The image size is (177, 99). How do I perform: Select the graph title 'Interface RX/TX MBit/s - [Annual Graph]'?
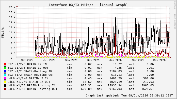(x=88, y=5)
